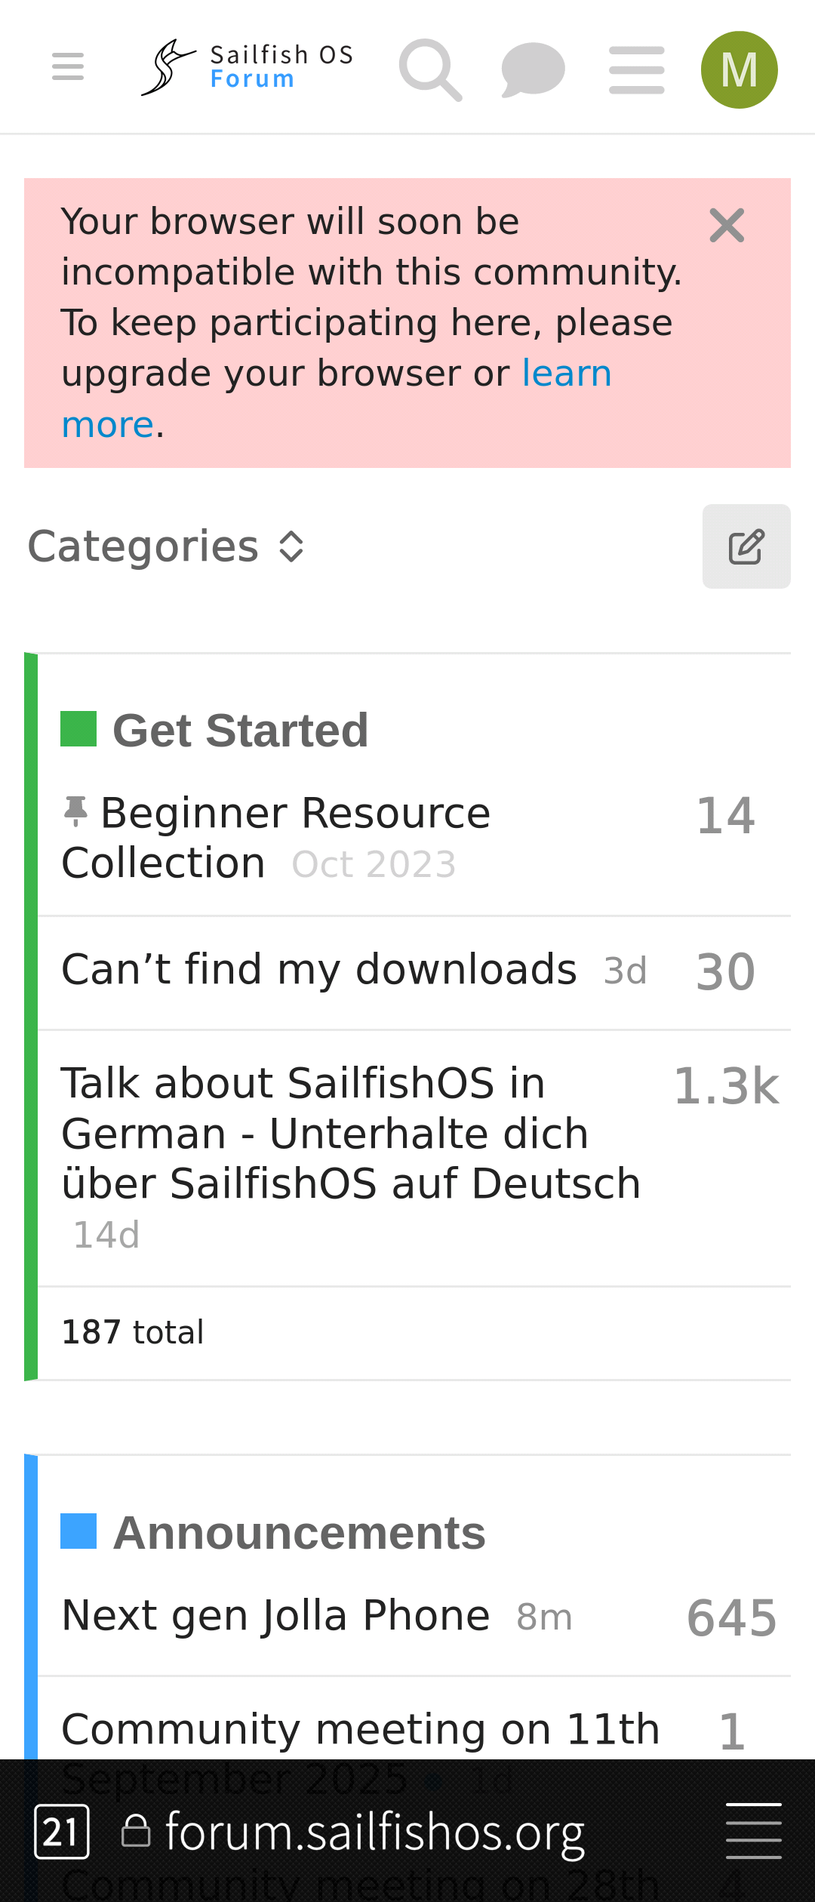Screen dimensions: 815x1902
Task: Open 'Can't find my downloads' topic
Action: [x=318, y=970]
